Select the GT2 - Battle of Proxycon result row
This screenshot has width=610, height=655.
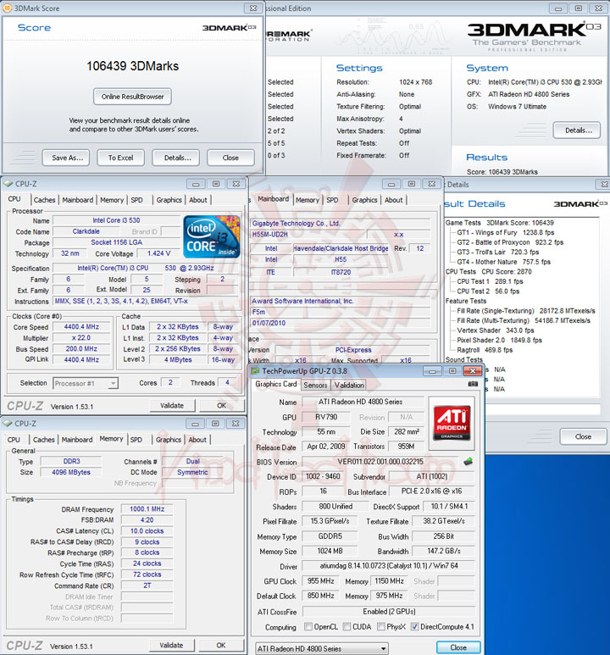pyautogui.click(x=510, y=242)
